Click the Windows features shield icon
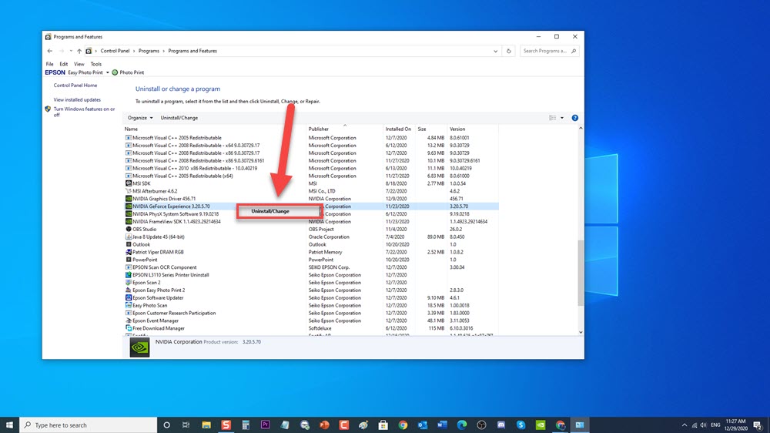 click(x=48, y=109)
